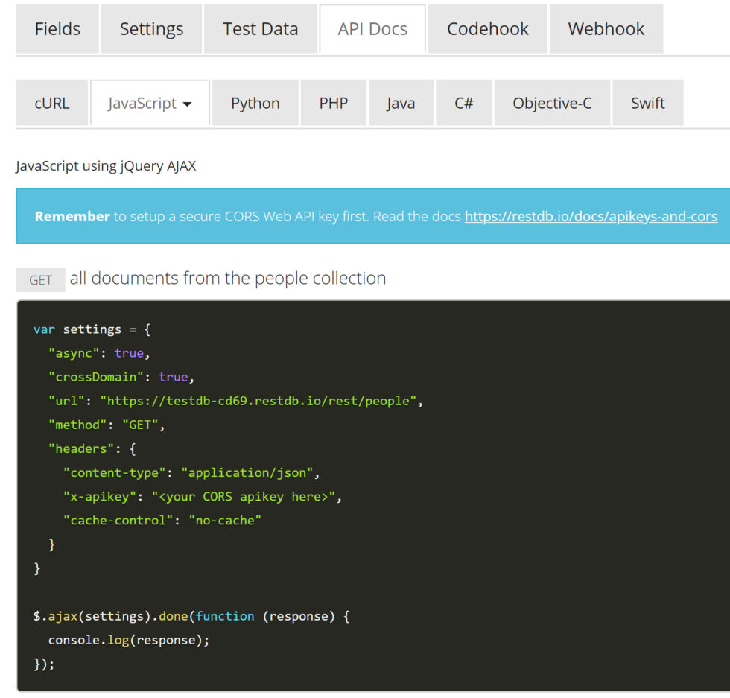The height and width of the screenshot is (698, 730).
Task: Open the restdb.io apikeys-and-cors docs link
Action: [x=591, y=217]
